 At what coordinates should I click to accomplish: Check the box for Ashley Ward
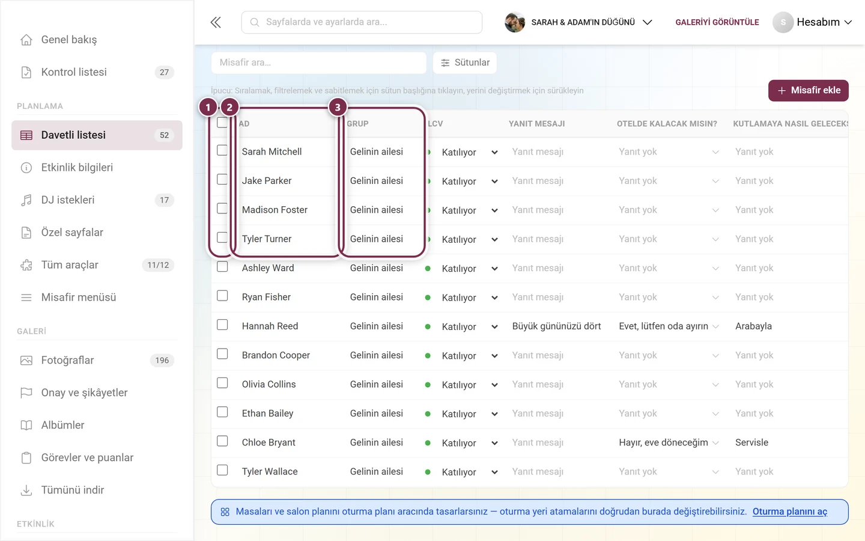point(222,266)
